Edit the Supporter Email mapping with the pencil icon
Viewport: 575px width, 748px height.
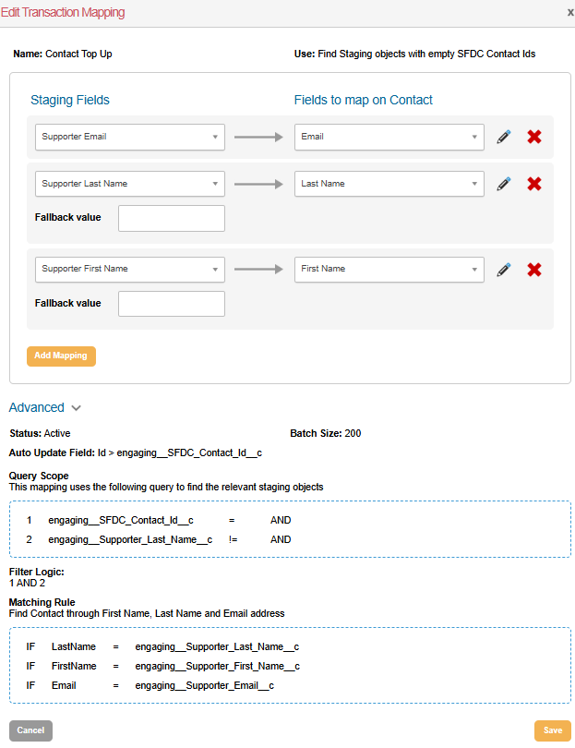click(x=503, y=136)
